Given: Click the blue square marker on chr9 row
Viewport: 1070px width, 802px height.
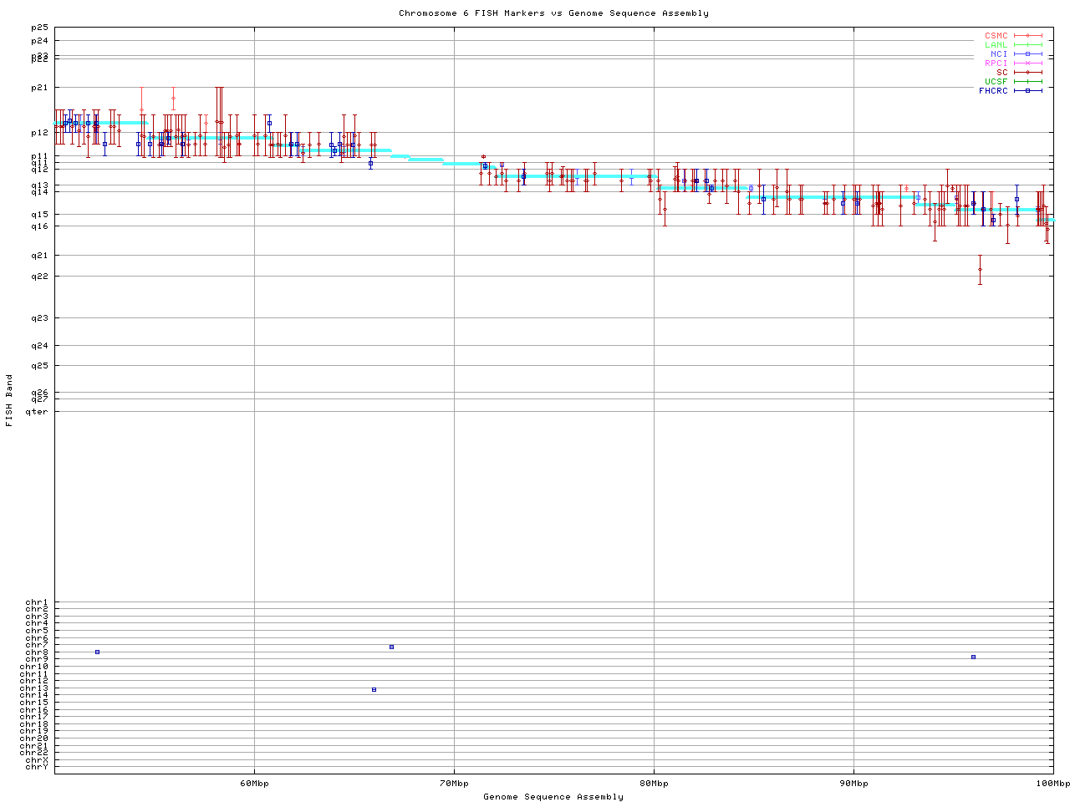Looking at the screenshot, I should [973, 657].
